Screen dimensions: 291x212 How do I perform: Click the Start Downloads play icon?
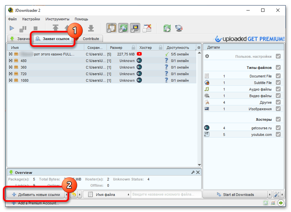(x=12, y=28)
